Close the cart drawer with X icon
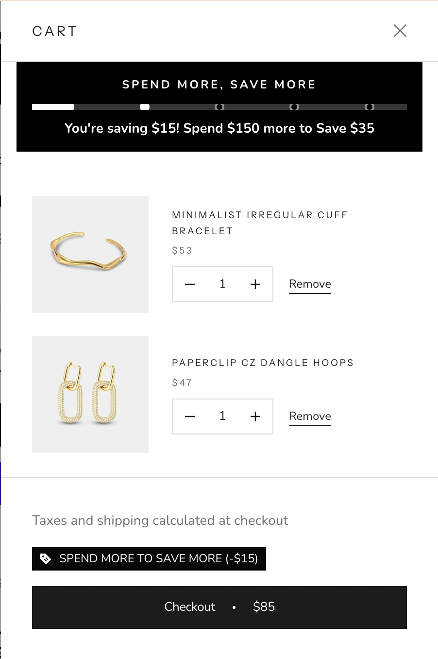The image size is (438, 659). coord(400,31)
